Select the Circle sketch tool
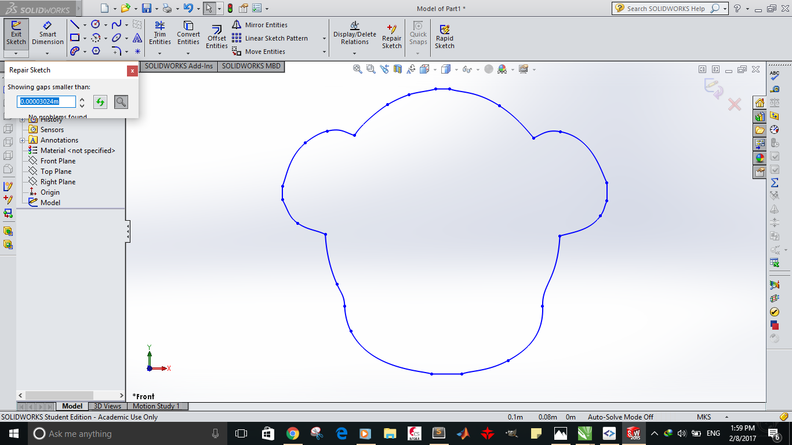Screen dimensions: 792x445 [x=96, y=24]
